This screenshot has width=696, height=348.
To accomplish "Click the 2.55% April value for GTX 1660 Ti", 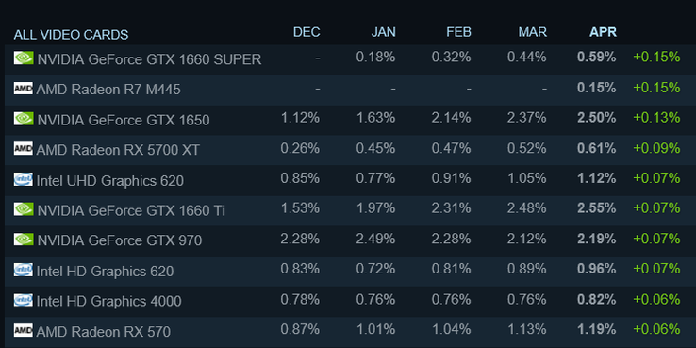I will click(597, 208).
